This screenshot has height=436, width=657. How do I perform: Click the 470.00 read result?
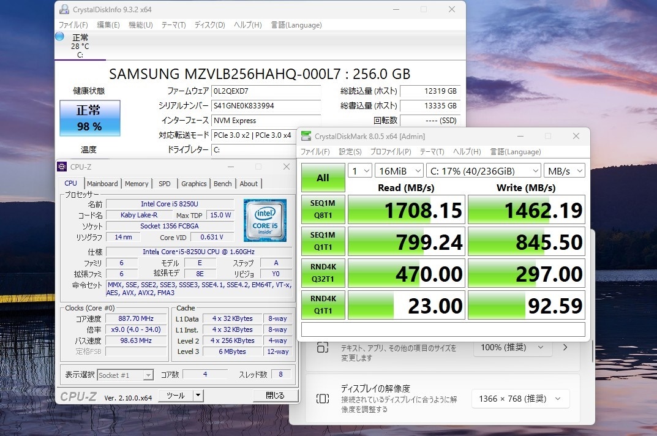(x=407, y=273)
